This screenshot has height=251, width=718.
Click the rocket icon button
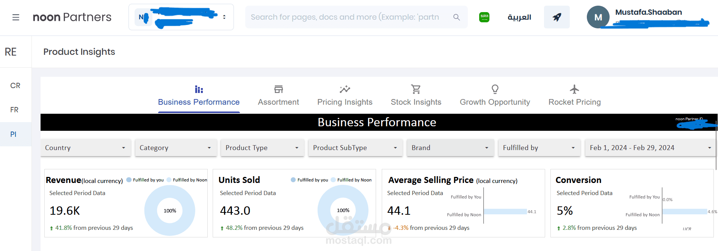click(x=557, y=17)
